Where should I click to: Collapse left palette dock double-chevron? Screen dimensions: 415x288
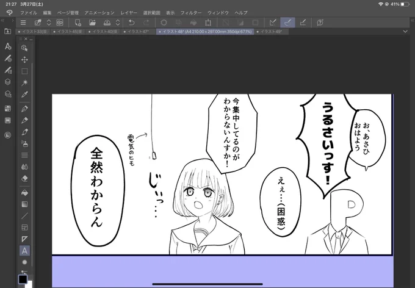pyautogui.click(x=2, y=20)
